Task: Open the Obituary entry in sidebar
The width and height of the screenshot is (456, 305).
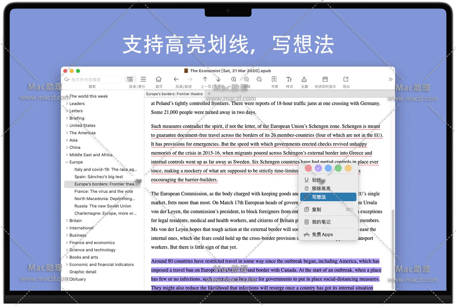Action: (78, 279)
